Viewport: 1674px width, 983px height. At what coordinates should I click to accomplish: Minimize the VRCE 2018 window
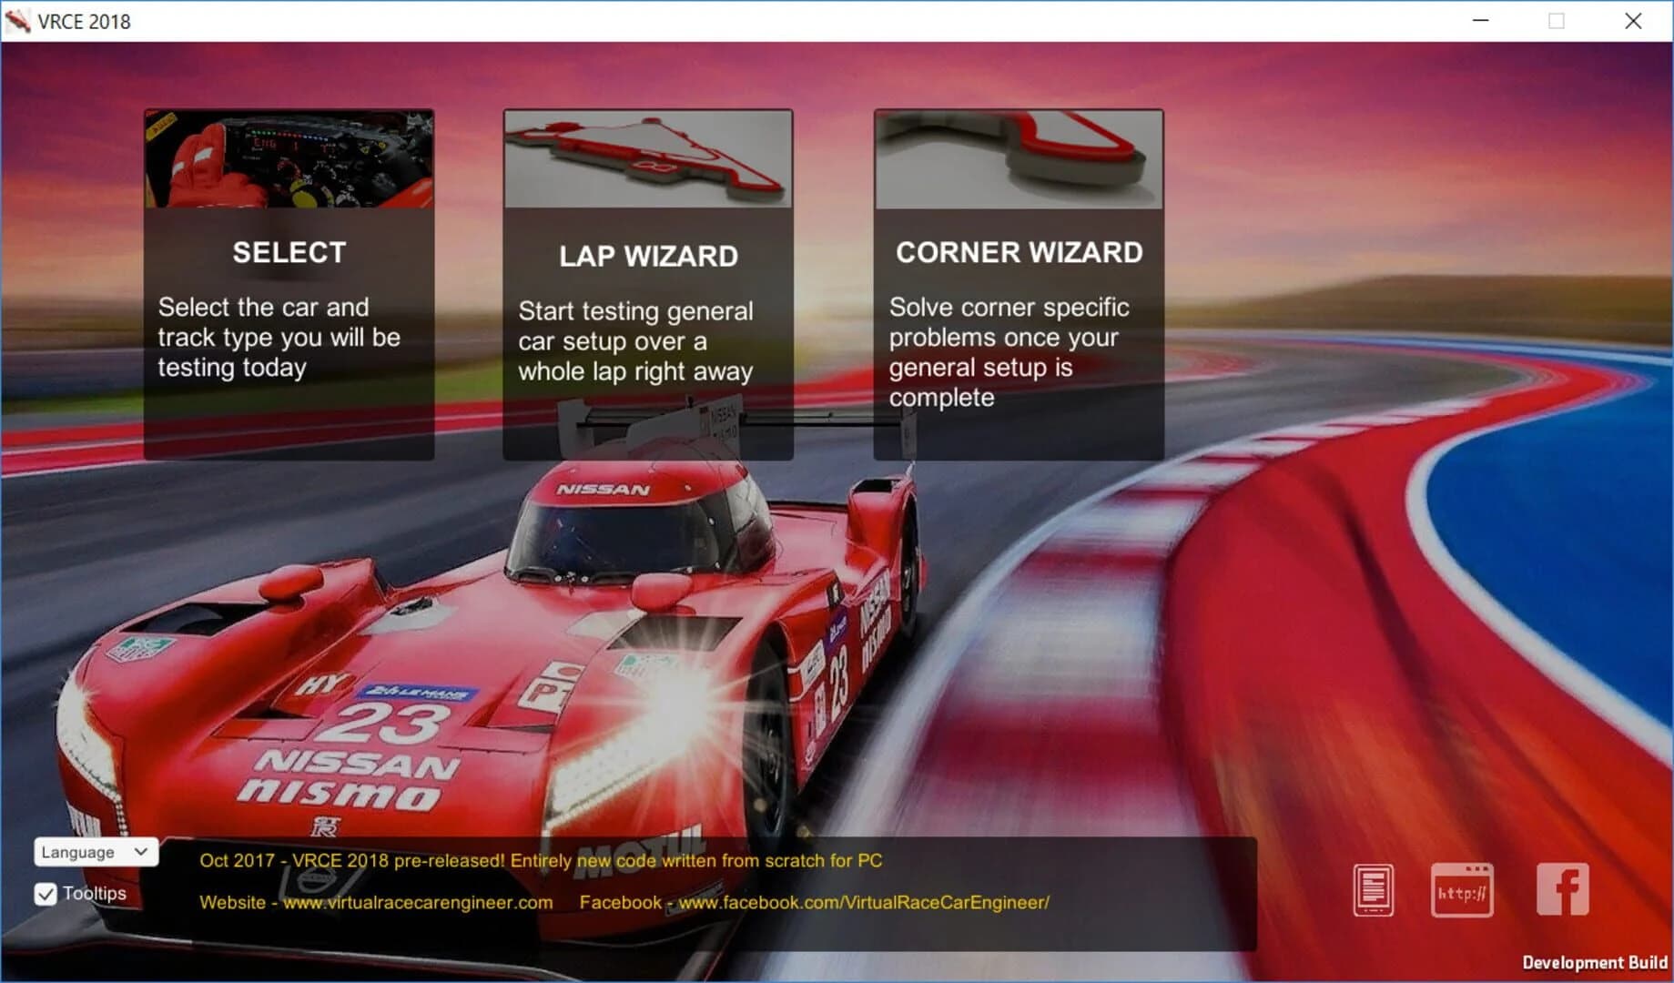point(1481,21)
